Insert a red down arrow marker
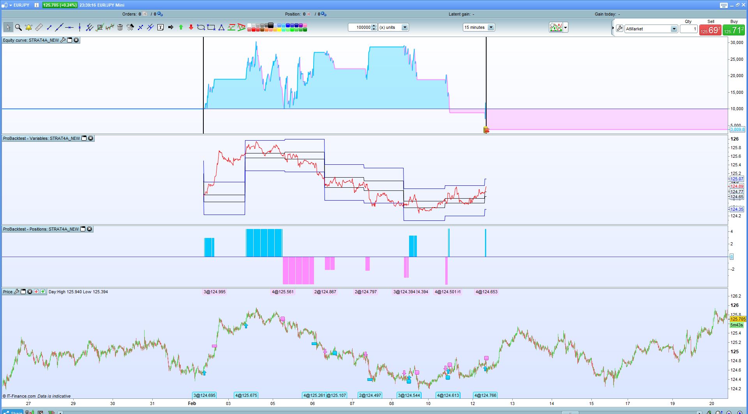Image resolution: width=748 pixels, height=414 pixels. click(x=191, y=27)
